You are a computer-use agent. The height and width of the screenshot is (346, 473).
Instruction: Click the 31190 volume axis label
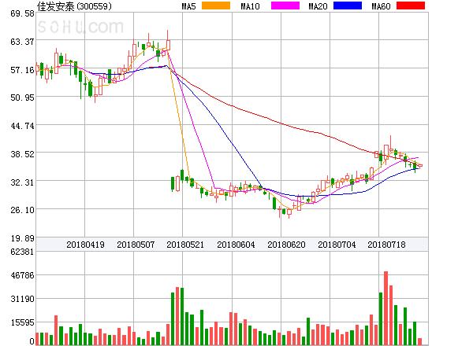click(22, 300)
